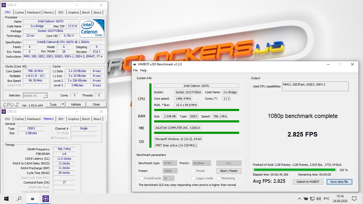Click the Core Speed 798.10 MHz field
The image size is (363, 204).
pos(35,71)
